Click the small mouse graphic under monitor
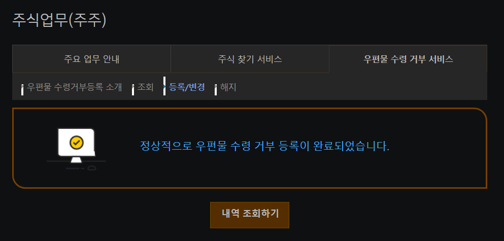This screenshot has height=241, width=504. tap(91, 168)
